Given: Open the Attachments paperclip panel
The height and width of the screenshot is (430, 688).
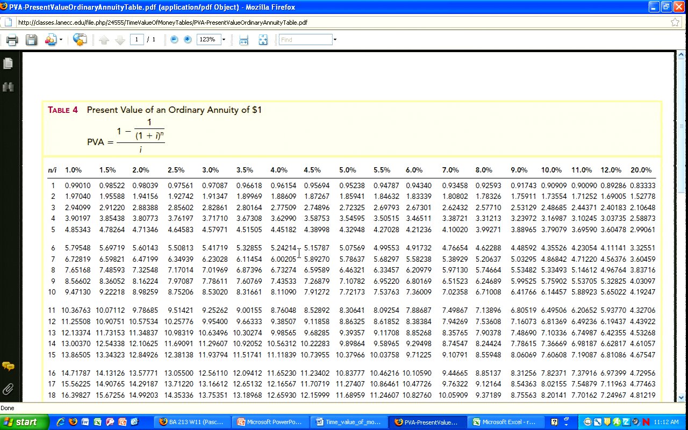Looking at the screenshot, I should [x=8, y=389].
